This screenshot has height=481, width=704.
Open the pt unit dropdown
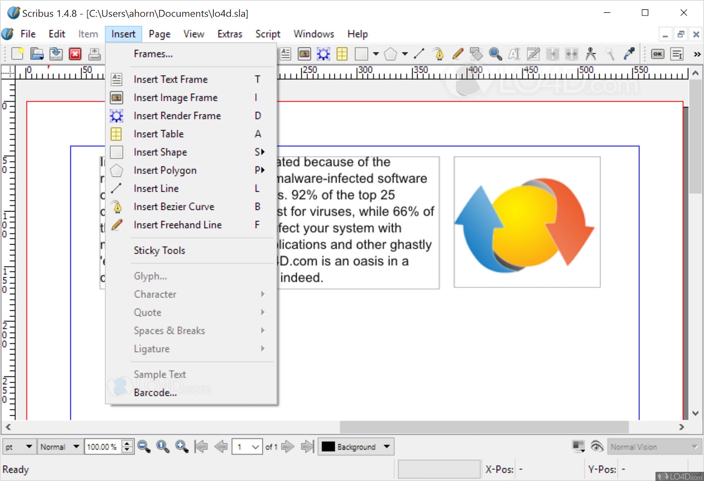19,447
